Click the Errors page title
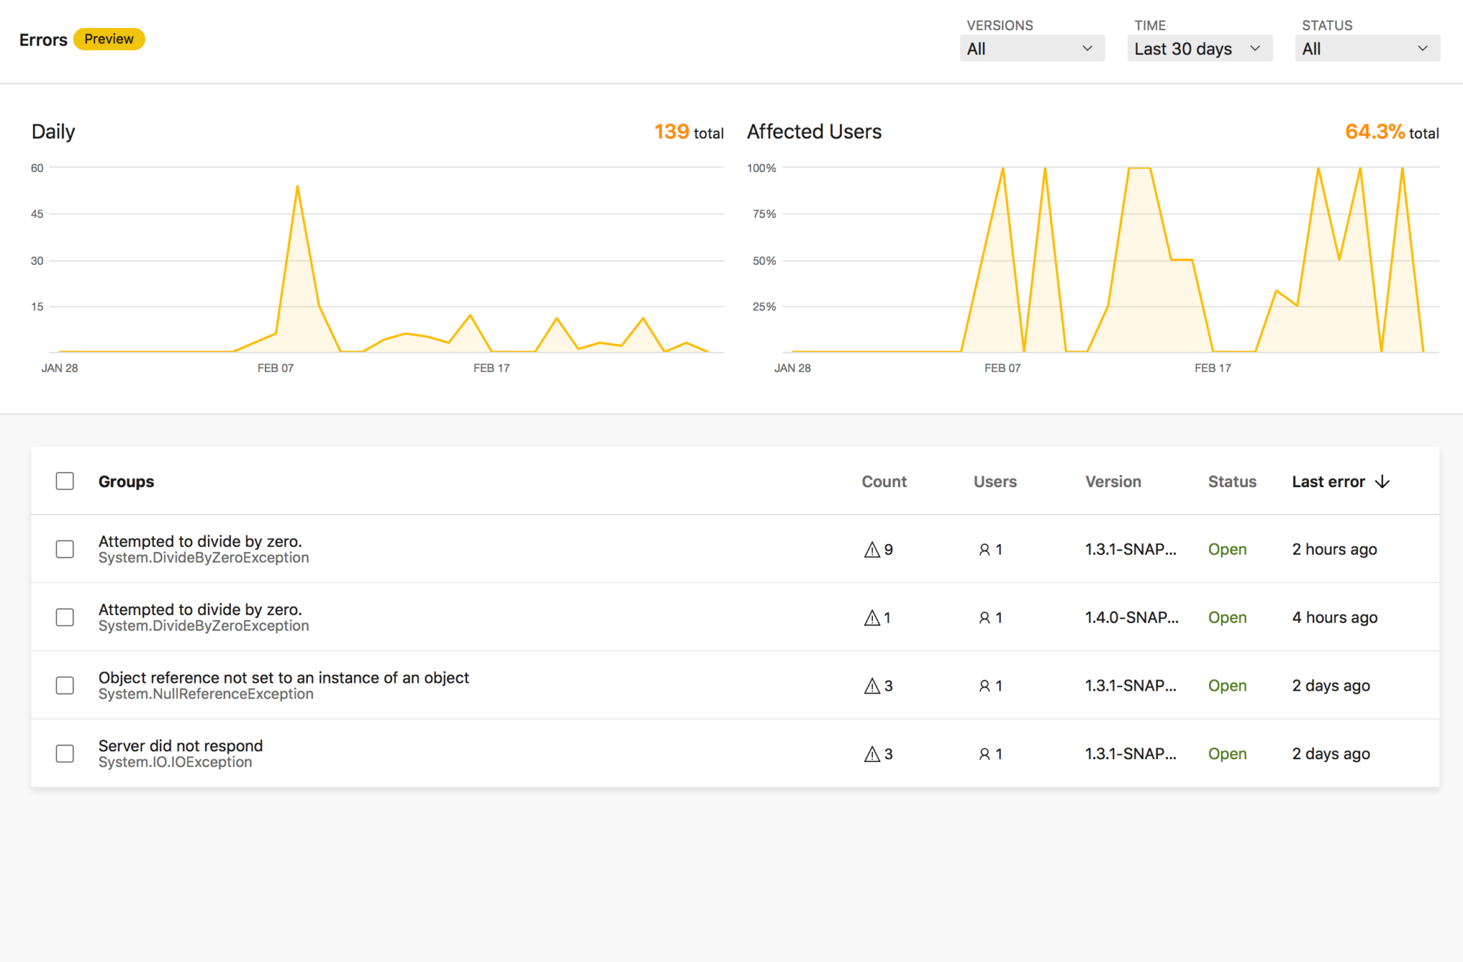This screenshot has height=962, width=1463. tap(44, 40)
